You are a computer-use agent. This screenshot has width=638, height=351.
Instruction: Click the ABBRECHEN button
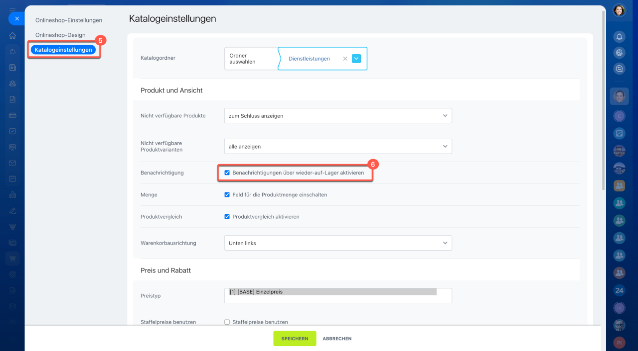pos(337,339)
